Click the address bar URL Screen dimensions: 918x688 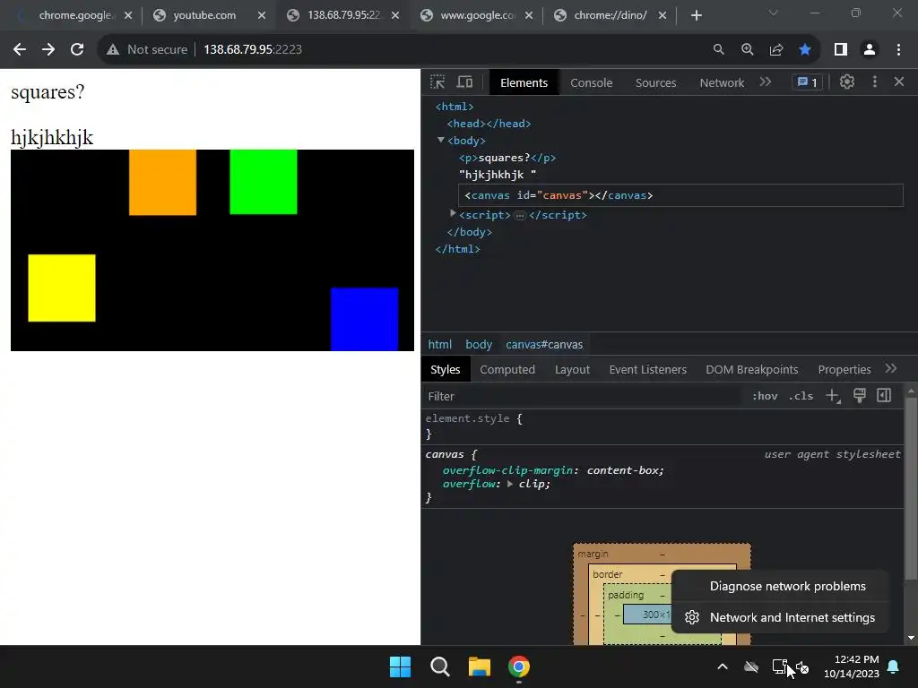252,50
